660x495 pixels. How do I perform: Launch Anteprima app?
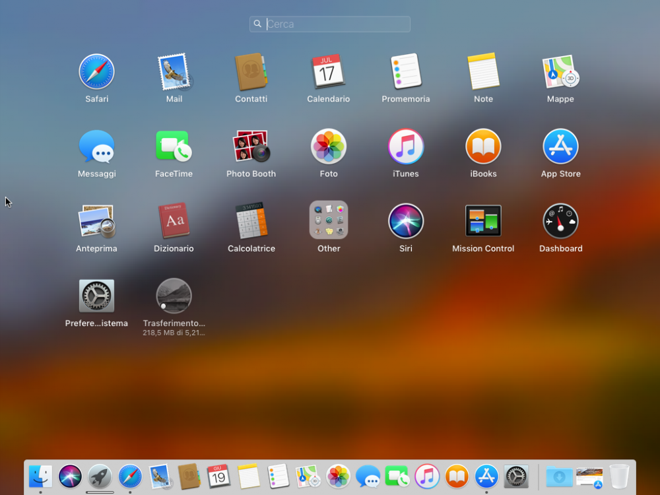click(96, 221)
